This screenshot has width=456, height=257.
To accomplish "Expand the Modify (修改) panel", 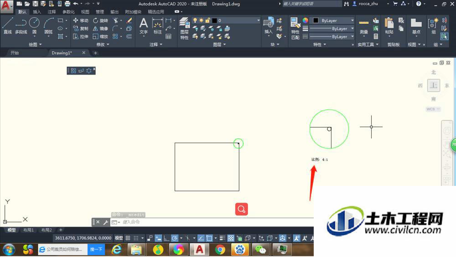I will (103, 45).
